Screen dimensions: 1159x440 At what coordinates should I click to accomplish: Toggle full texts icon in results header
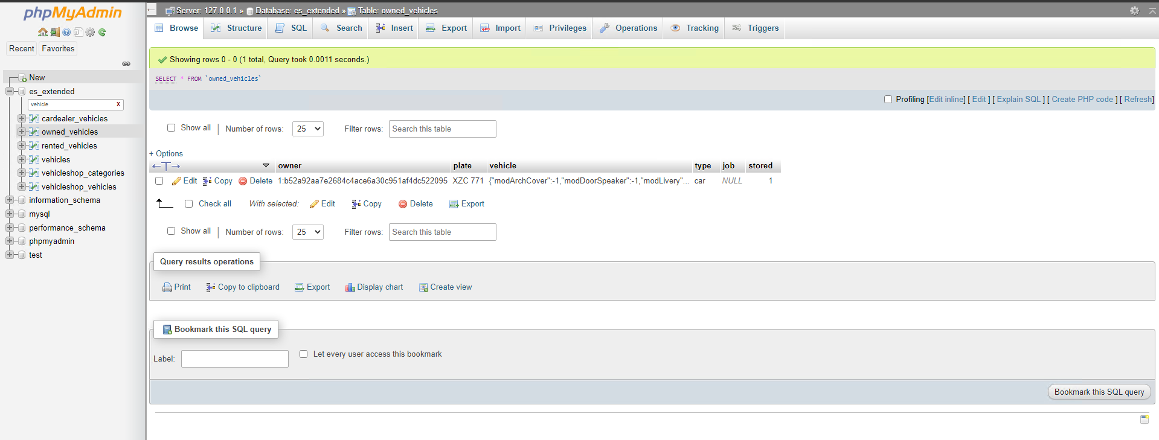[x=166, y=166]
